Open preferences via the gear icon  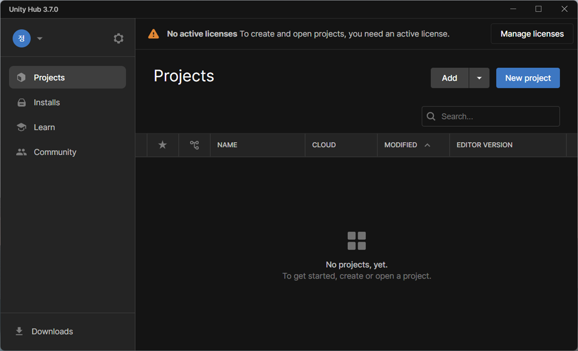click(x=118, y=38)
